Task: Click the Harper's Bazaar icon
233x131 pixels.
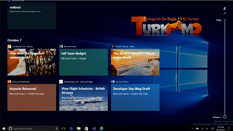Action: coord(113,47)
